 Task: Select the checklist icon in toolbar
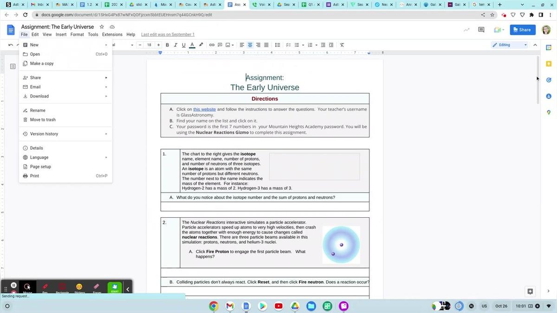[288, 45]
